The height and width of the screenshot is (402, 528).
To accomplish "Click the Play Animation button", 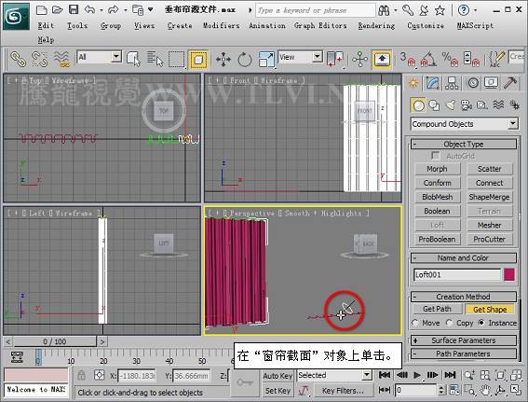I will point(417,375).
